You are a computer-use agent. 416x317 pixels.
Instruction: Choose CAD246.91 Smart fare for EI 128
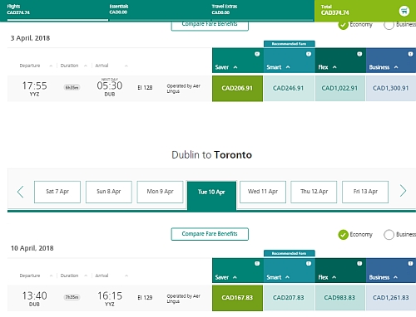[x=289, y=88]
